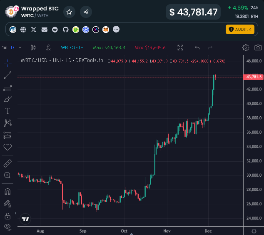Select the crosshair cursor tool

pos(7,63)
